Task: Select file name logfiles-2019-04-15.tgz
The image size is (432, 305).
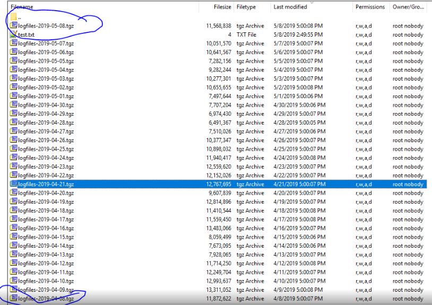Action: tap(46, 237)
